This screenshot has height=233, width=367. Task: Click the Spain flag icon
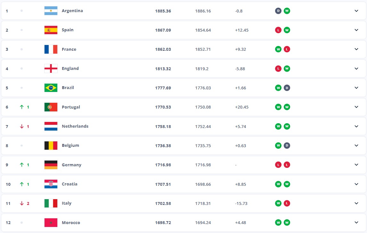(x=51, y=30)
